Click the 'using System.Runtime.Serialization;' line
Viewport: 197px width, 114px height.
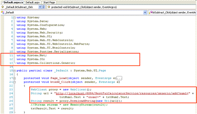[48, 52]
